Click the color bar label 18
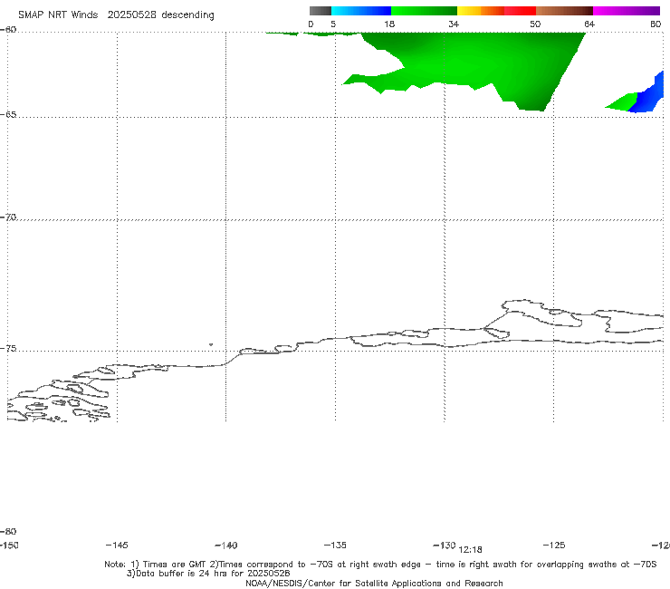 click(389, 24)
